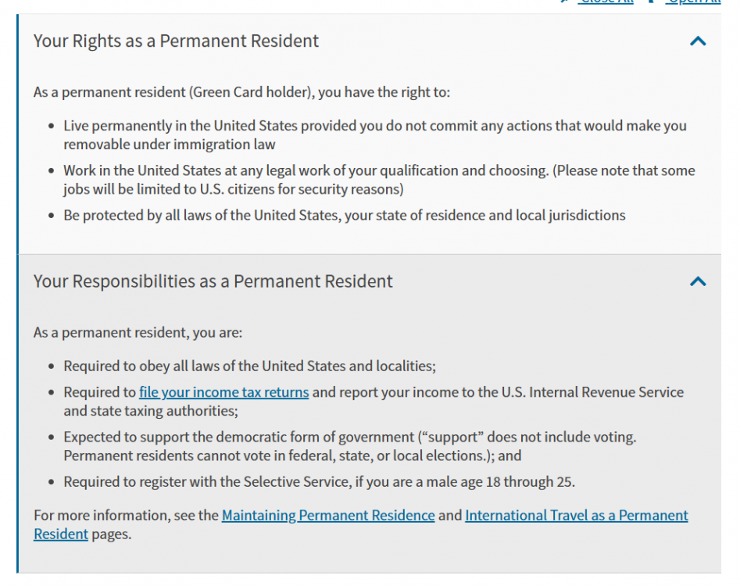Click the 'For more information, see the' text
The height and width of the screenshot is (586, 740).
[126, 516]
